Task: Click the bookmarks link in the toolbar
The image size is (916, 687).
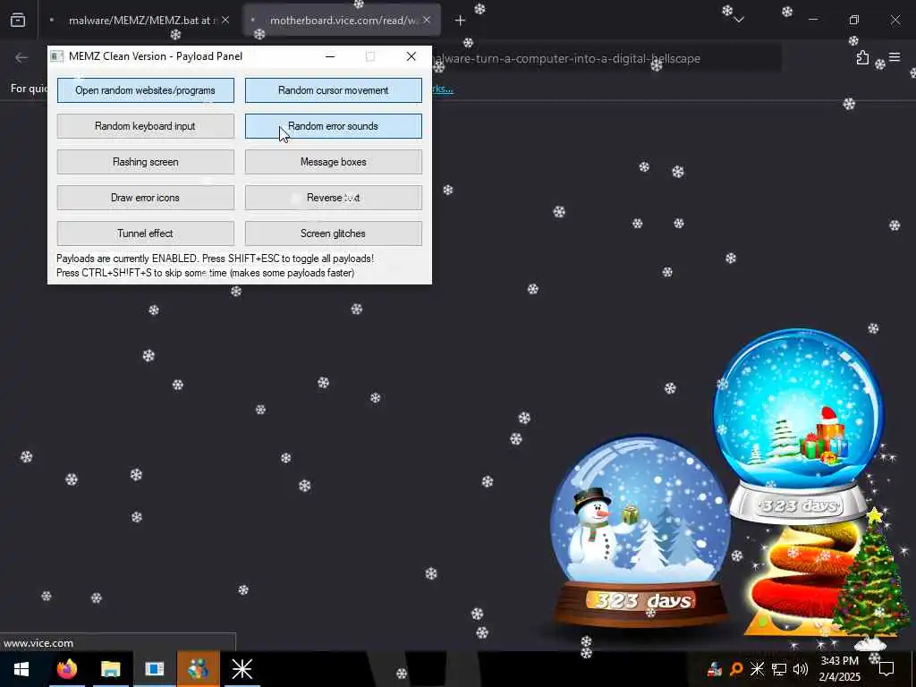Action: 443,89
